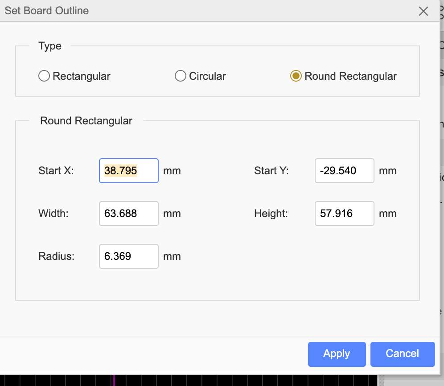This screenshot has width=444, height=386.
Task: Click the Round Rectangular section heading
Action: click(86, 121)
